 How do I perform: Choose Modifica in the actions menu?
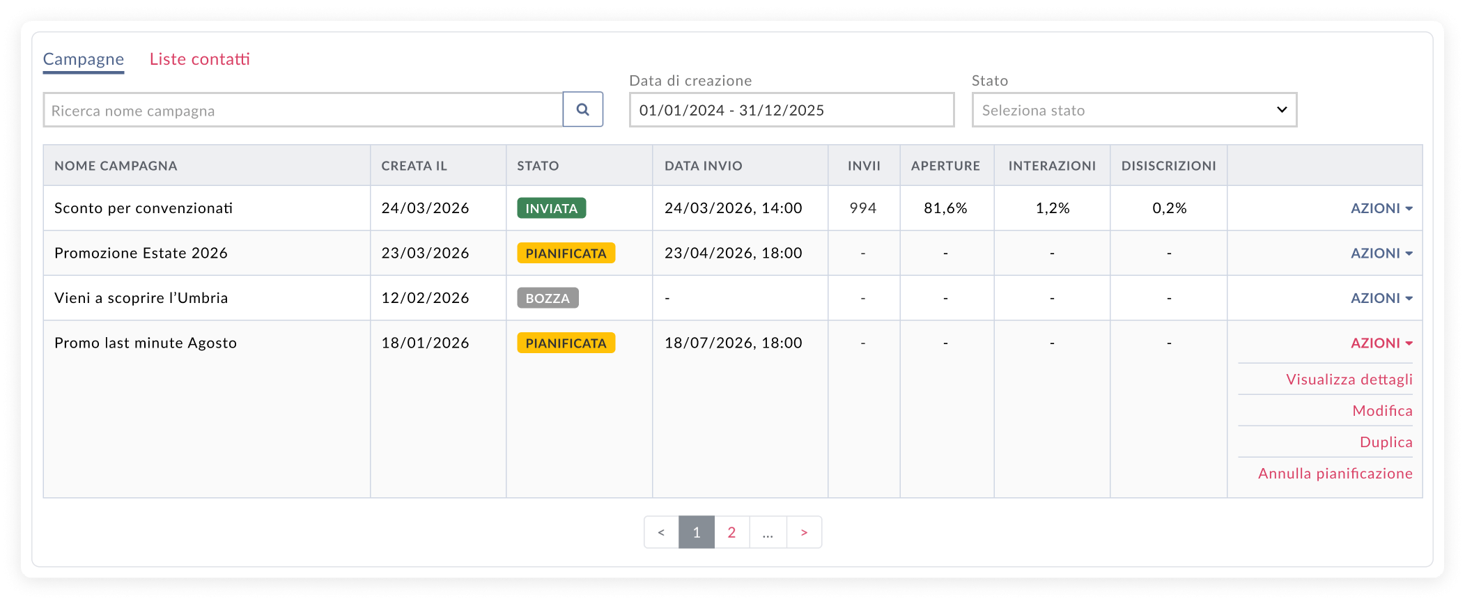point(1383,411)
